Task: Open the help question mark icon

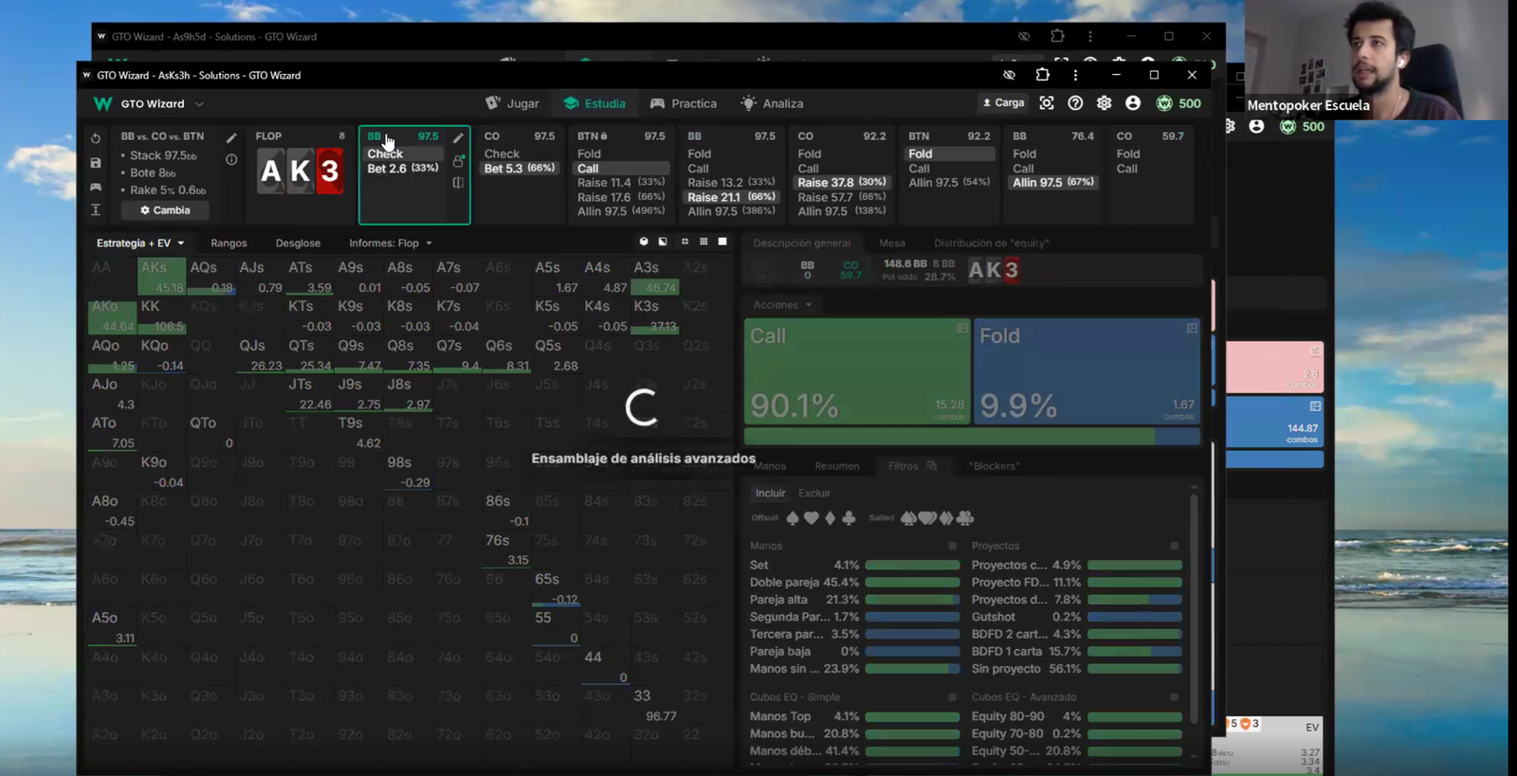Action: point(1075,103)
